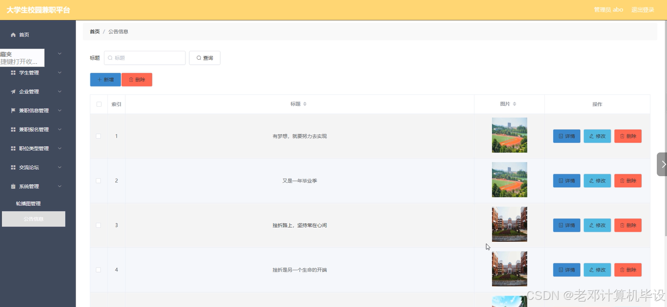
Task: Expand chevron beside the covered sidebar item
Action: 59,54
